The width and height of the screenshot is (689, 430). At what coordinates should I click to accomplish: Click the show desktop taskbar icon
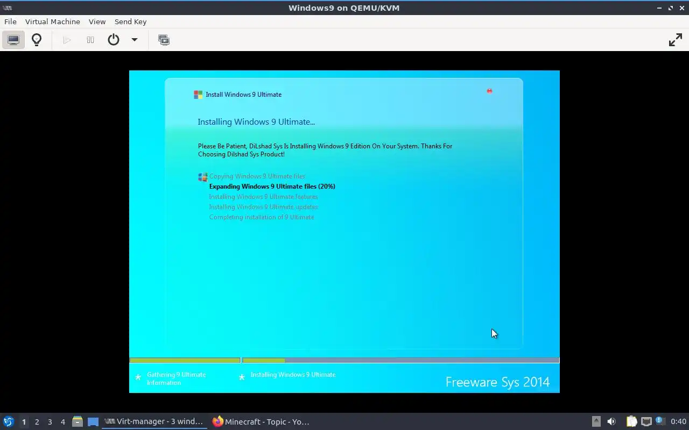click(x=93, y=422)
